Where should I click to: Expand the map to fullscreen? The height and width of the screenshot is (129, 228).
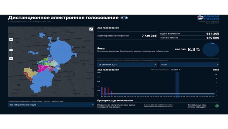point(91,29)
